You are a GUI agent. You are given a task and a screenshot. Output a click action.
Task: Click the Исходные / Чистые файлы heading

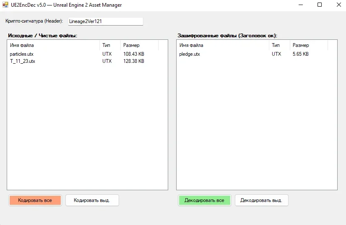click(x=43, y=36)
